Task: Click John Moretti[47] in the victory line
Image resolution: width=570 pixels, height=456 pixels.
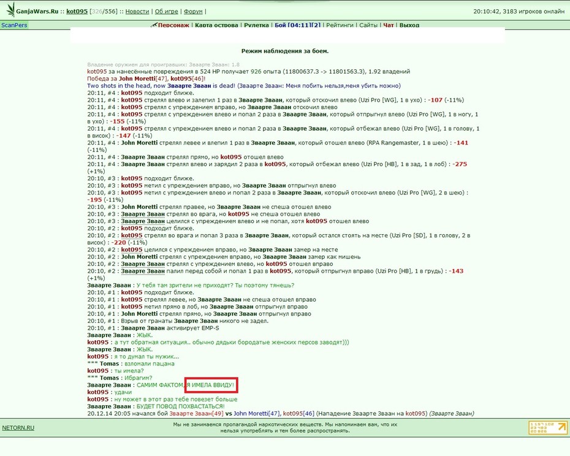Action: pos(143,78)
